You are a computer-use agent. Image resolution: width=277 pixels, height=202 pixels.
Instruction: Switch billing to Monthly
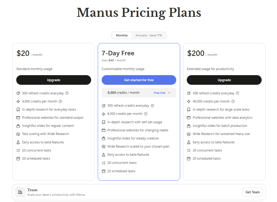tap(122, 35)
